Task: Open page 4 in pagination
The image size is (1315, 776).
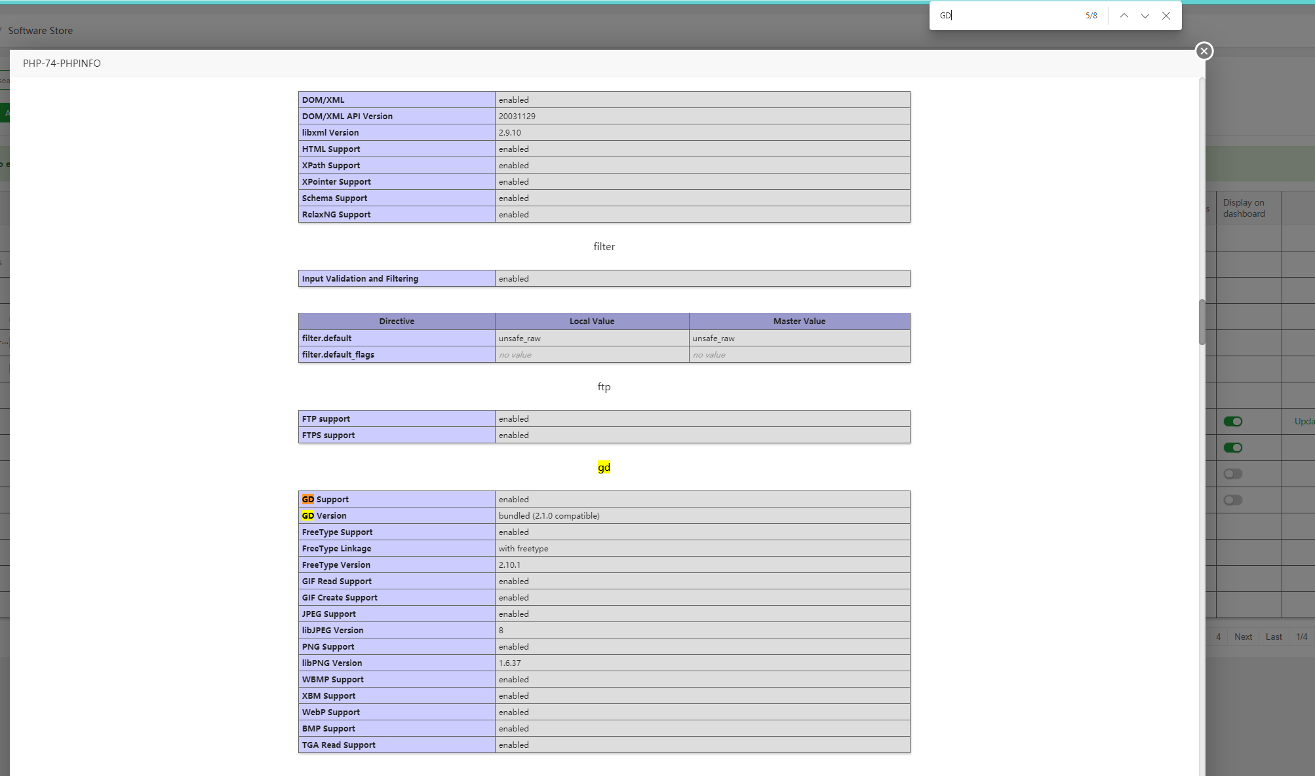Action: 1218,637
